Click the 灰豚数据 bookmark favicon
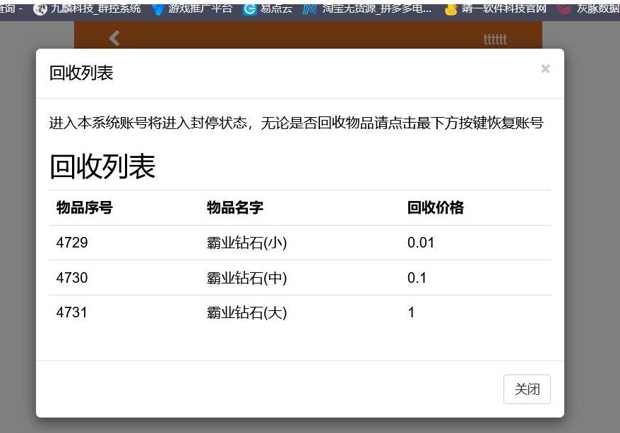The width and height of the screenshot is (620, 433). pyautogui.click(x=564, y=9)
